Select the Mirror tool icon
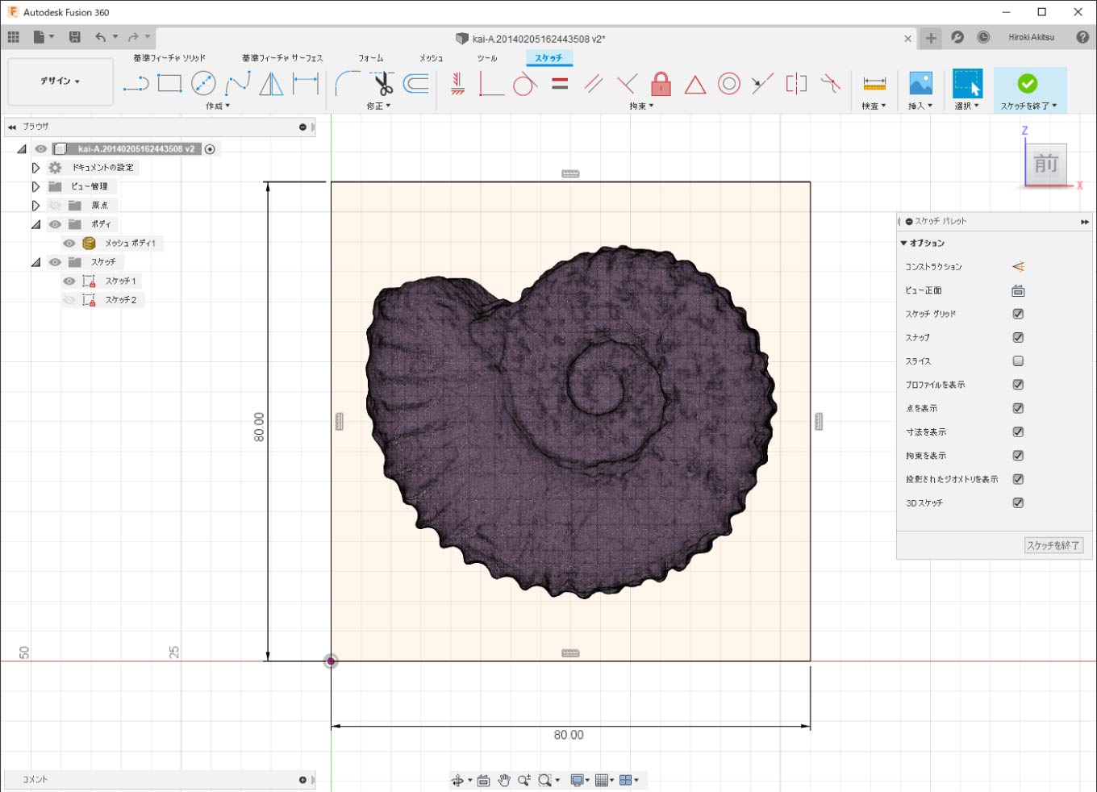The width and height of the screenshot is (1097, 792). point(271,83)
